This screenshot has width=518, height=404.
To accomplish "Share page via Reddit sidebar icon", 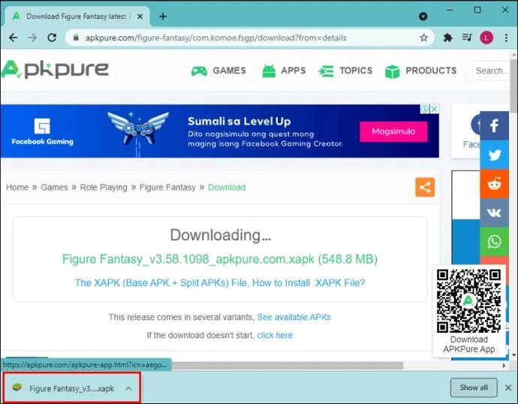I will (494, 184).
